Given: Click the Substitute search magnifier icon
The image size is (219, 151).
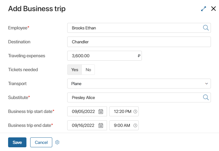Looking at the screenshot, I should [x=206, y=97].
